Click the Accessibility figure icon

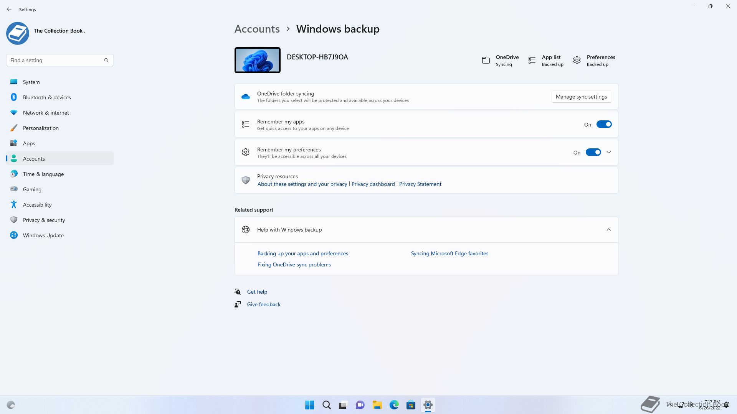point(14,204)
